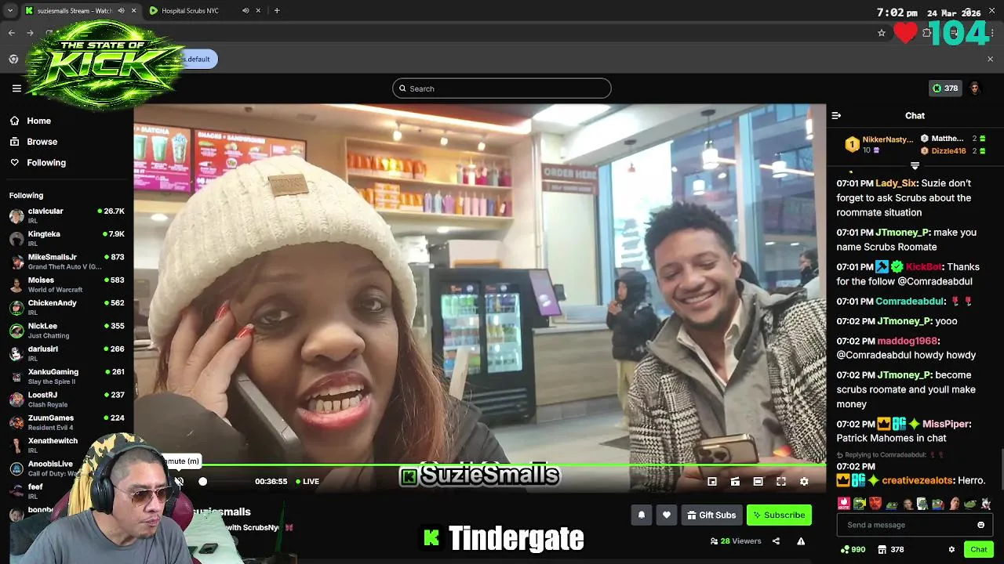Click the green Subscribe button
The height and width of the screenshot is (564, 1004).
[x=779, y=515]
